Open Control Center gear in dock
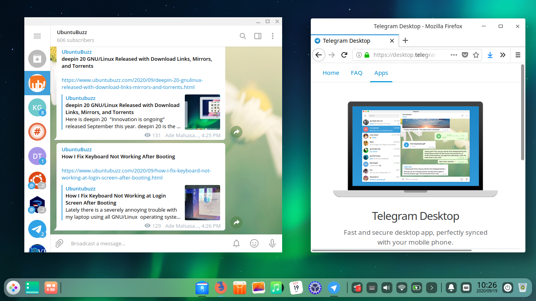 (x=315, y=288)
